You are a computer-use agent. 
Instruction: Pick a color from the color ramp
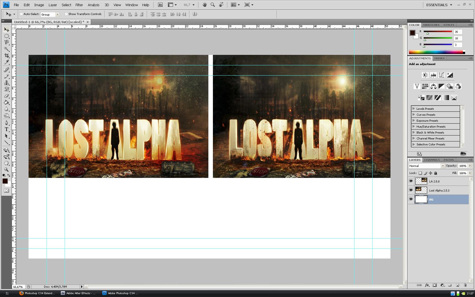point(437,52)
